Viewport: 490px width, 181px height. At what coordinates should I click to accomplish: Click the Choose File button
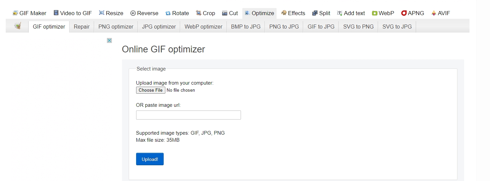tap(151, 90)
